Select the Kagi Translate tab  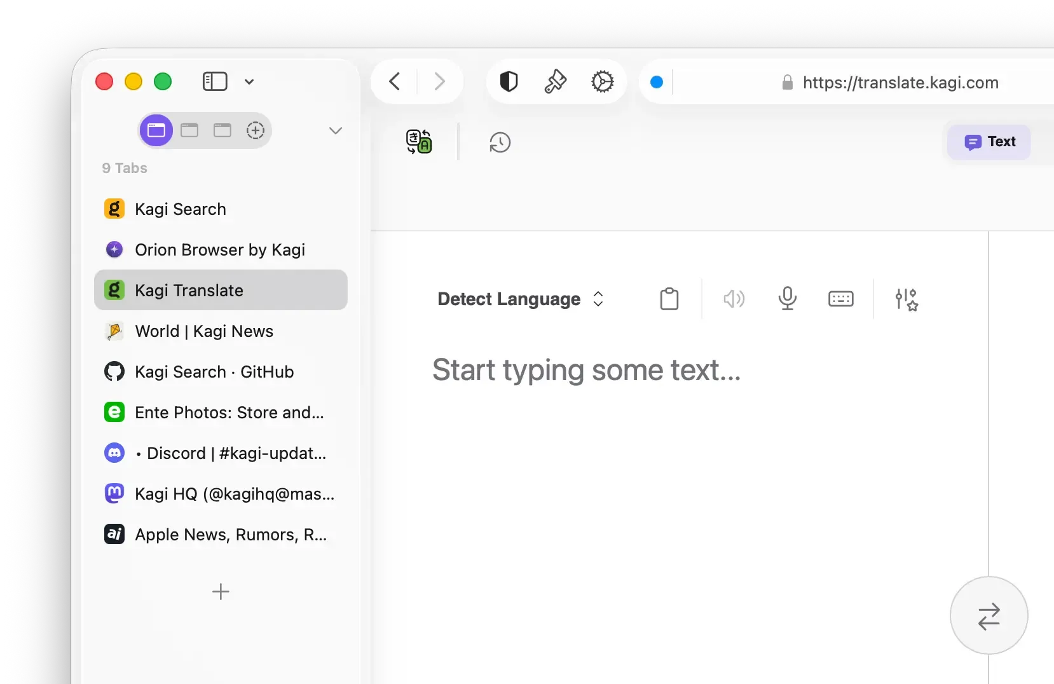click(x=221, y=290)
